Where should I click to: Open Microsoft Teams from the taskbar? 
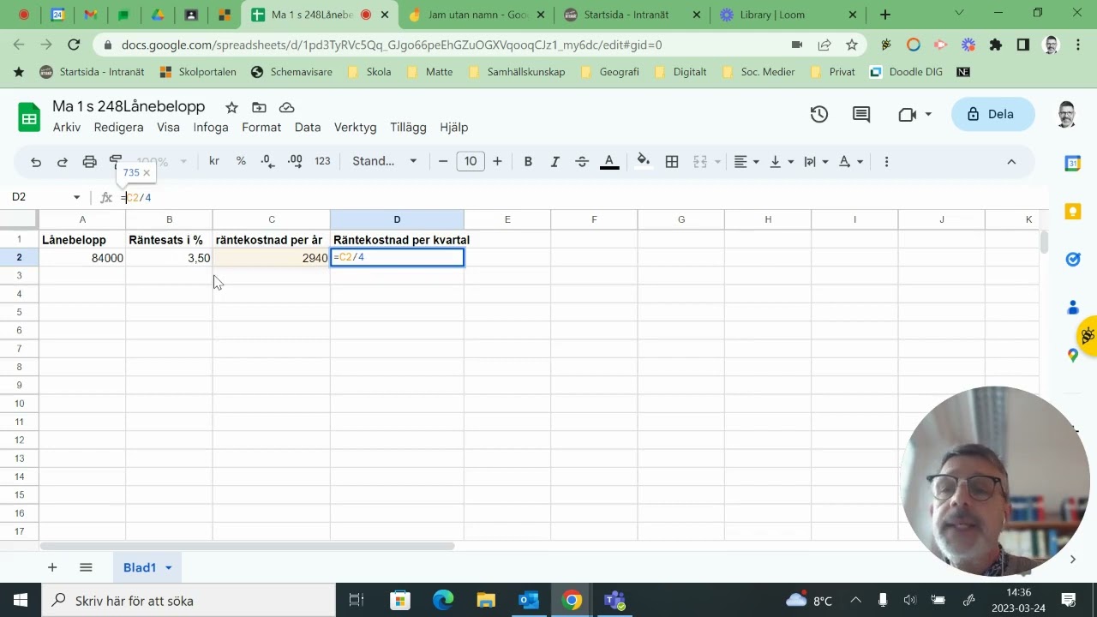(614, 600)
